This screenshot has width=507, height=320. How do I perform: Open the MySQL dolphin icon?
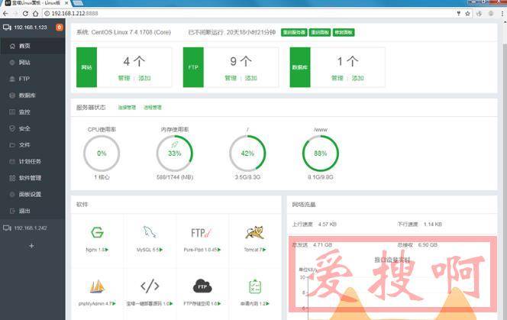pos(149,233)
